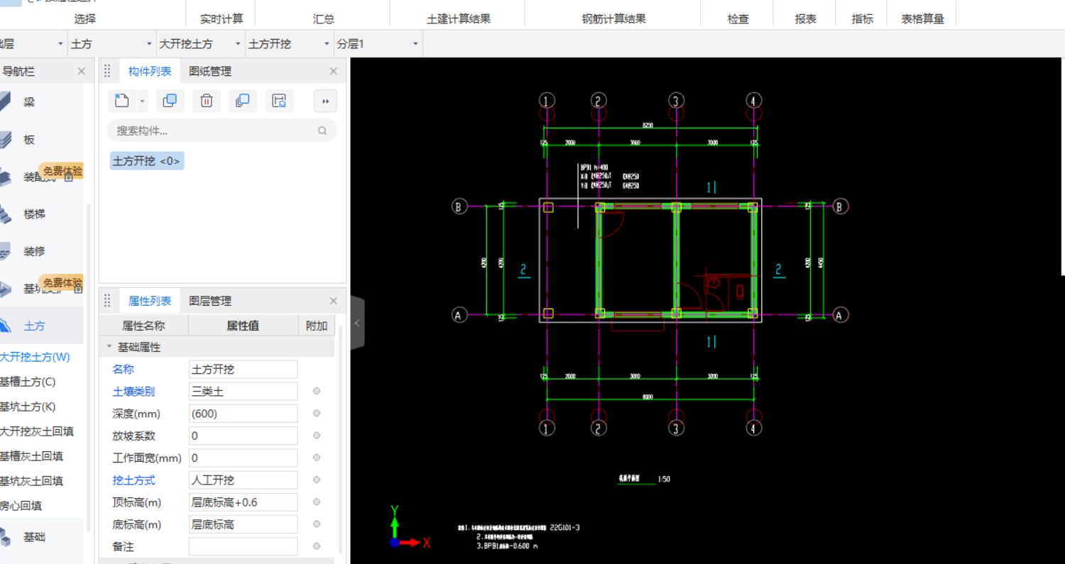Select 基坑土方(K) in navigation
1065x564 pixels.
tap(28, 407)
